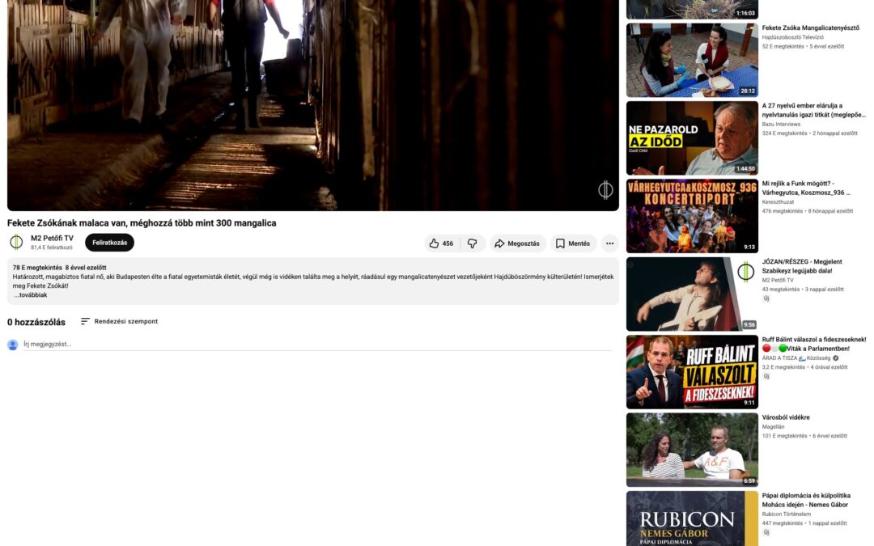Open Pápai diplomácia és külpolitika title
874x546 pixels.
coord(806,501)
